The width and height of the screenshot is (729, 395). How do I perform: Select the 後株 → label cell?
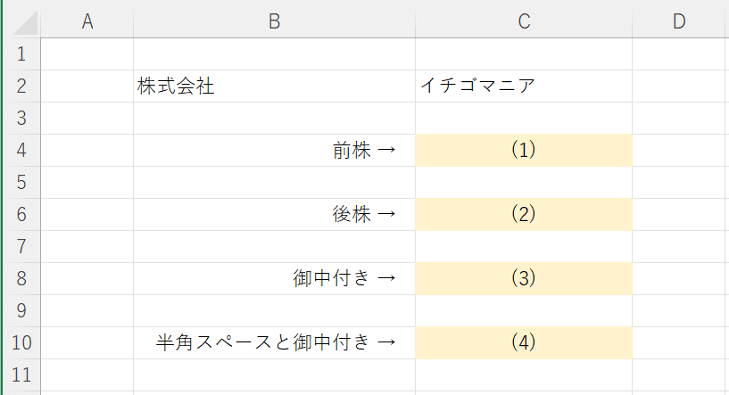tap(274, 214)
